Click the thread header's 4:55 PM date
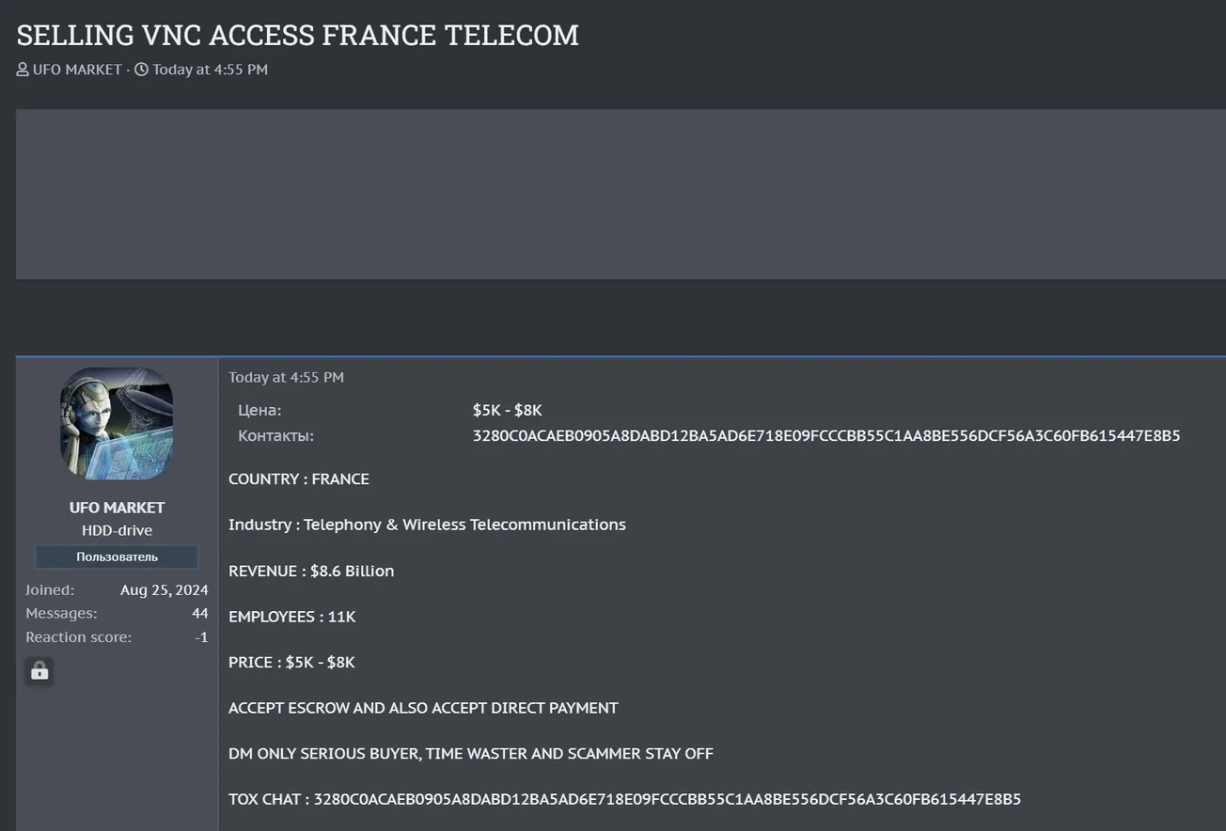The width and height of the screenshot is (1226, 831). [x=210, y=70]
